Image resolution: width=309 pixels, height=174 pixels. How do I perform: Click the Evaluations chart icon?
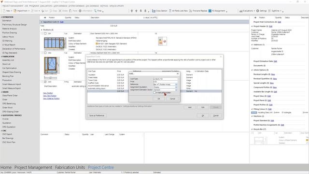(241, 11)
